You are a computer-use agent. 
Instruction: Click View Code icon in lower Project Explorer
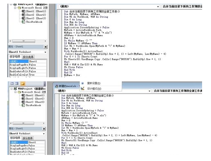click(12, 84)
